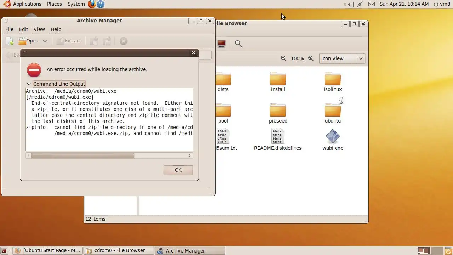The height and width of the screenshot is (255, 453).
Task: Select the pool folder
Action: point(223,113)
